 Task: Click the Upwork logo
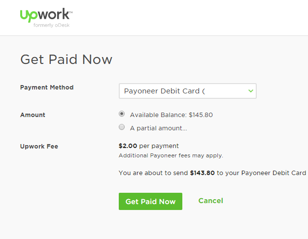pos(46,17)
